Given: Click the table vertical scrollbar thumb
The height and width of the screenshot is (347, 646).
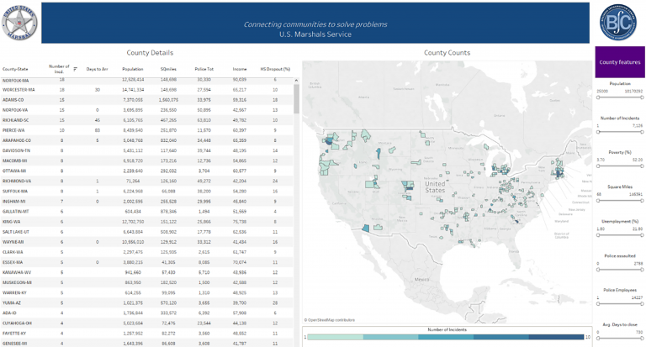Looking at the screenshot, I should pyautogui.click(x=296, y=99).
